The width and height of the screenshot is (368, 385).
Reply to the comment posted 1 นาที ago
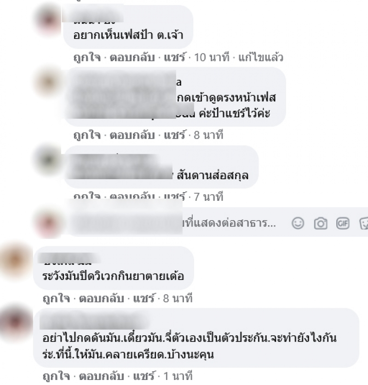pyautogui.click(x=101, y=376)
